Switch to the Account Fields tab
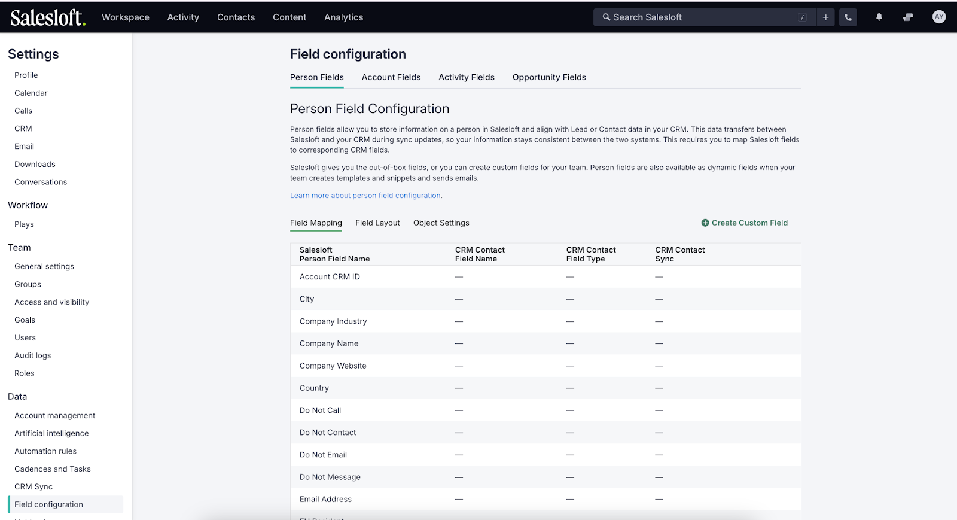Screen dimensions: 957x520 point(391,77)
